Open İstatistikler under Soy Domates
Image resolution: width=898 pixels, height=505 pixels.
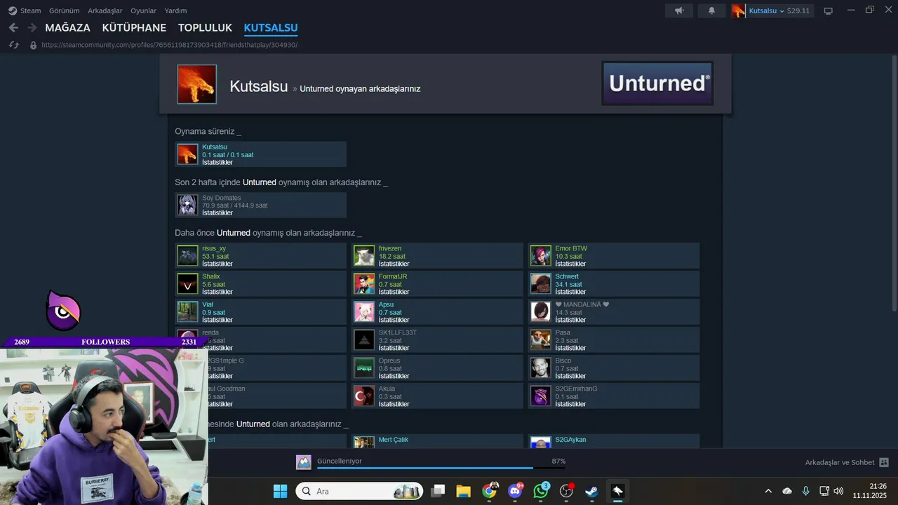(217, 213)
